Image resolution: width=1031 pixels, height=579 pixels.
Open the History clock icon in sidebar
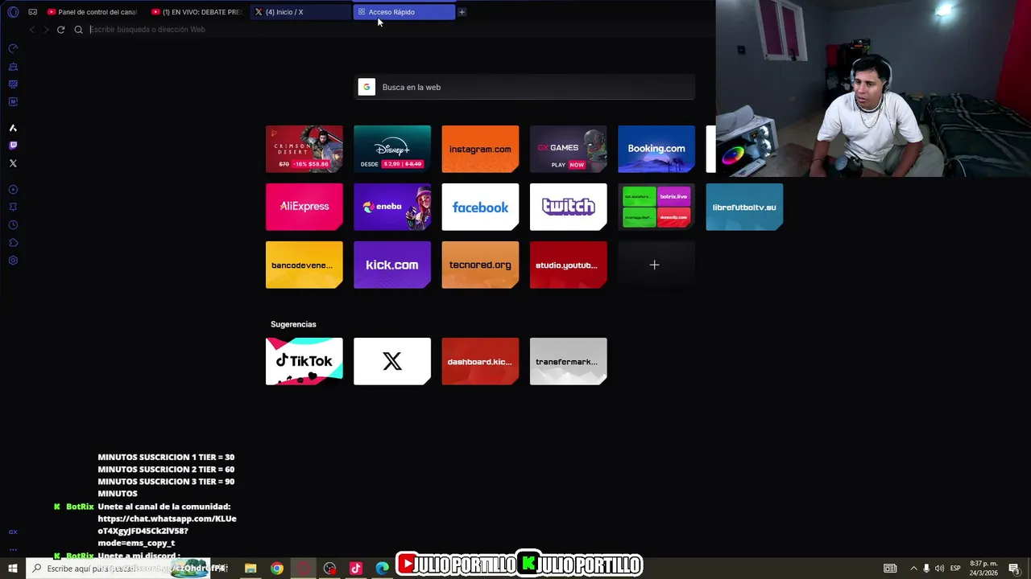(x=13, y=225)
